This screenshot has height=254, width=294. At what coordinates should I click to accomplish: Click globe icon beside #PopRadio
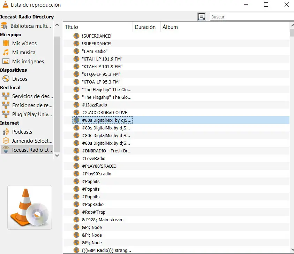(x=76, y=205)
